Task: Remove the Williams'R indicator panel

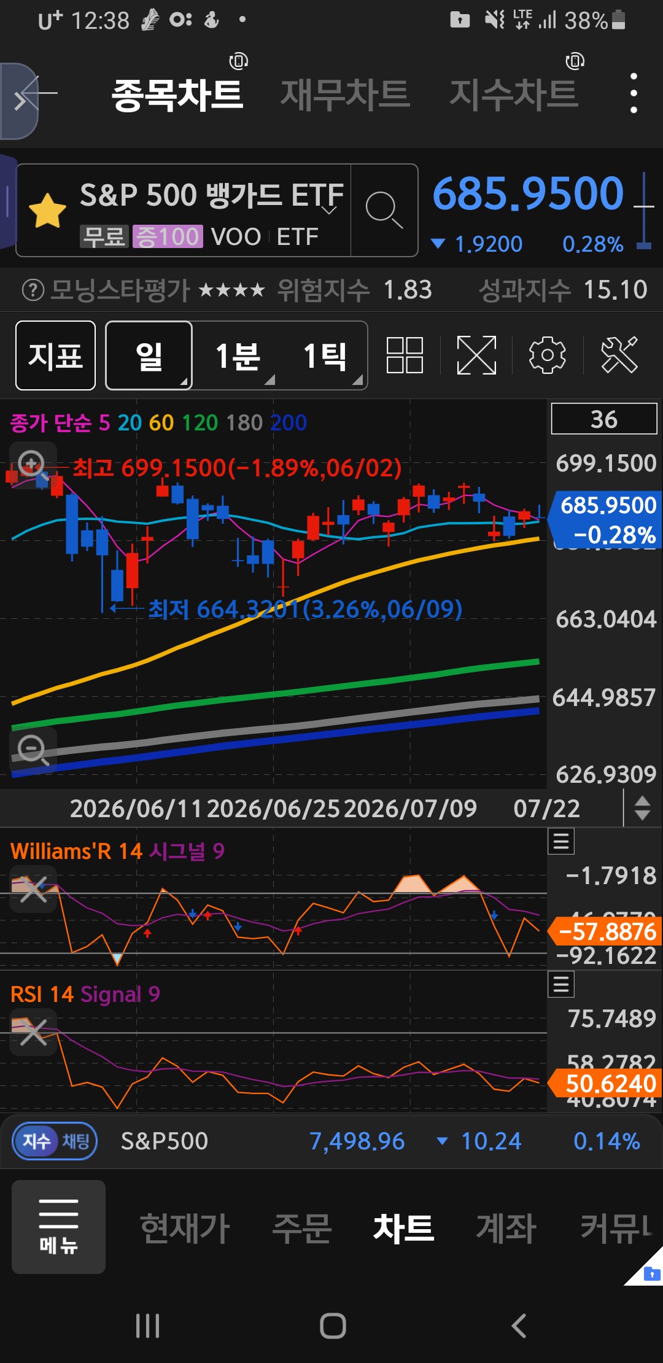Action: (33, 889)
